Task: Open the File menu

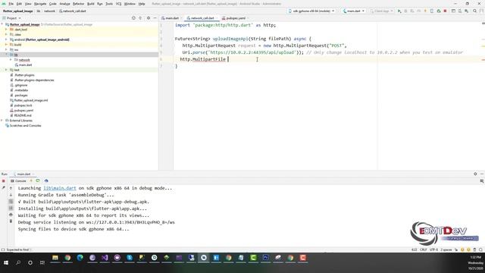Action: (11, 4)
